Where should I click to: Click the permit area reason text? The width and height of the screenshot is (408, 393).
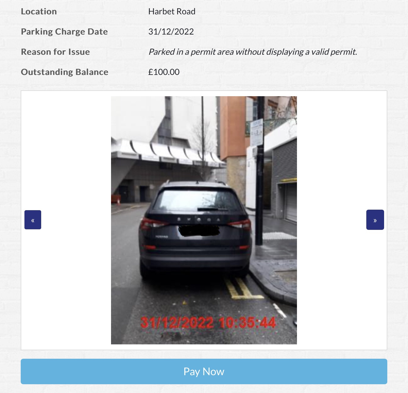[x=253, y=52]
